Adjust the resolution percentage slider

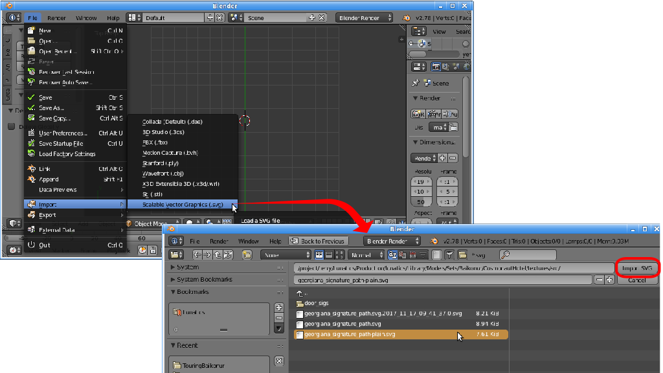420,202
